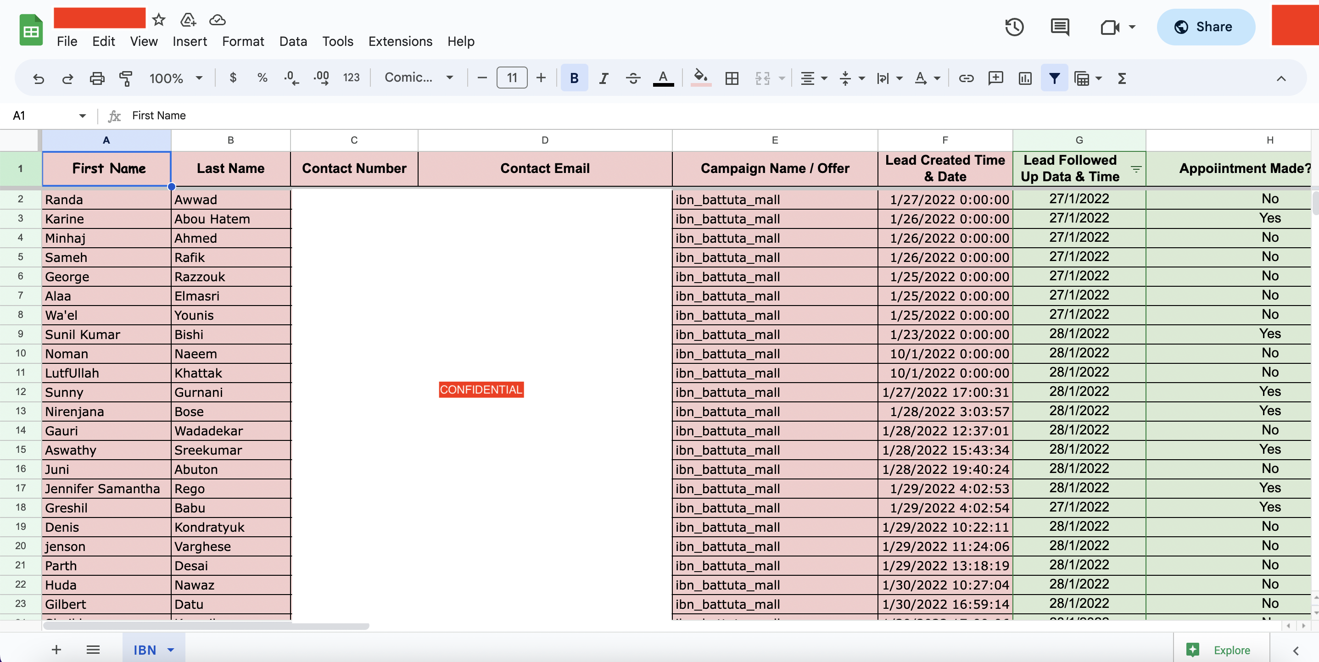Viewport: 1319px width, 662px height.
Task: Open the Extensions menu
Action: point(400,41)
